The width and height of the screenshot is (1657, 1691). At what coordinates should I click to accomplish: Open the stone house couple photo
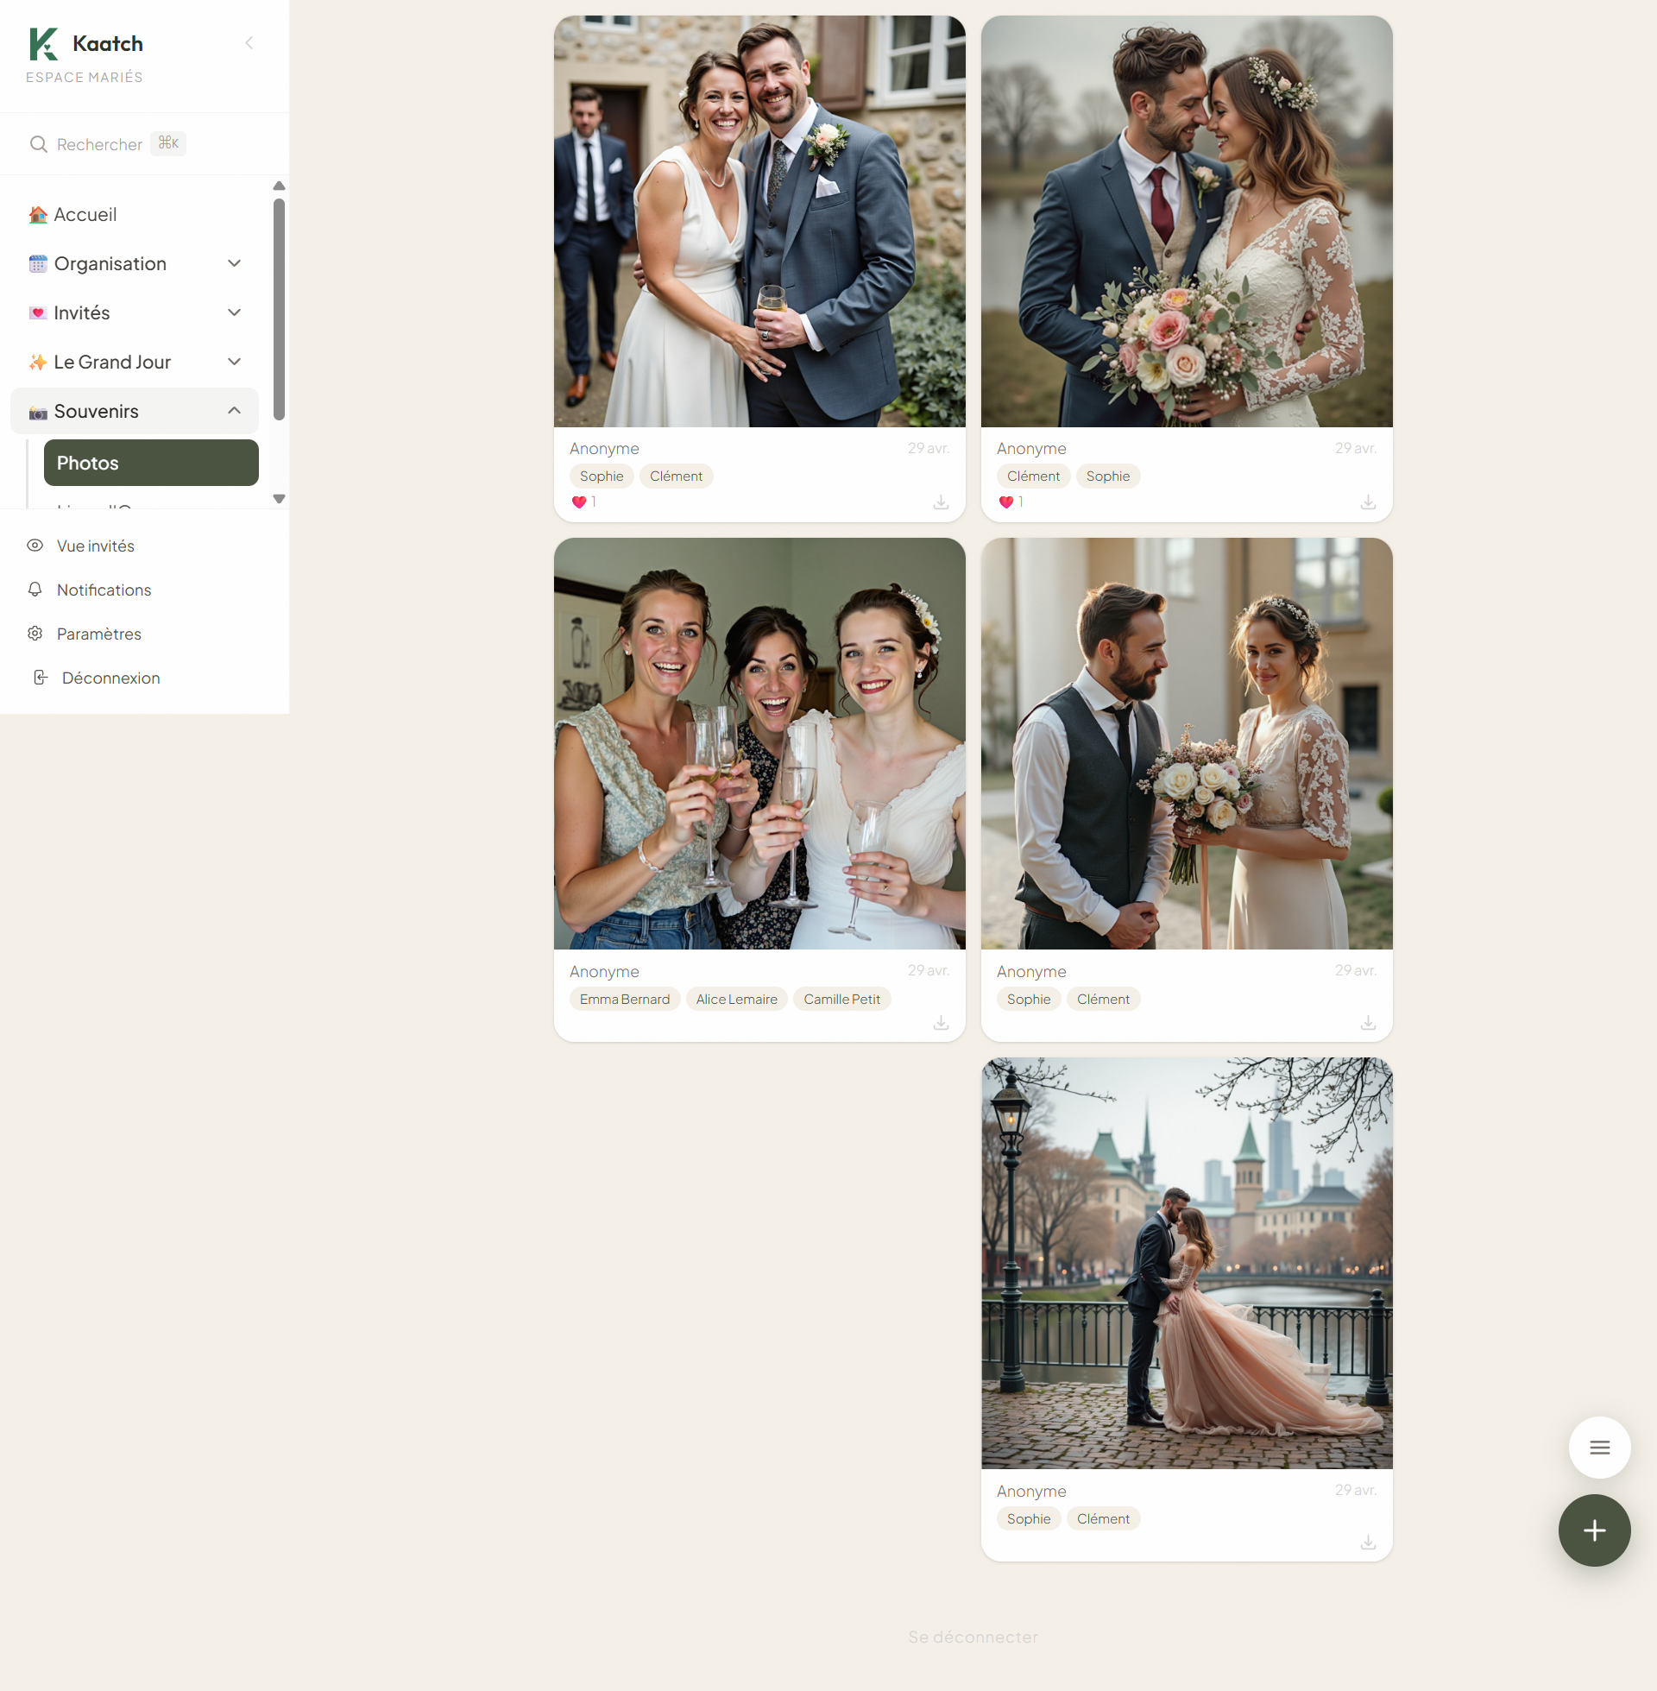[x=759, y=221]
